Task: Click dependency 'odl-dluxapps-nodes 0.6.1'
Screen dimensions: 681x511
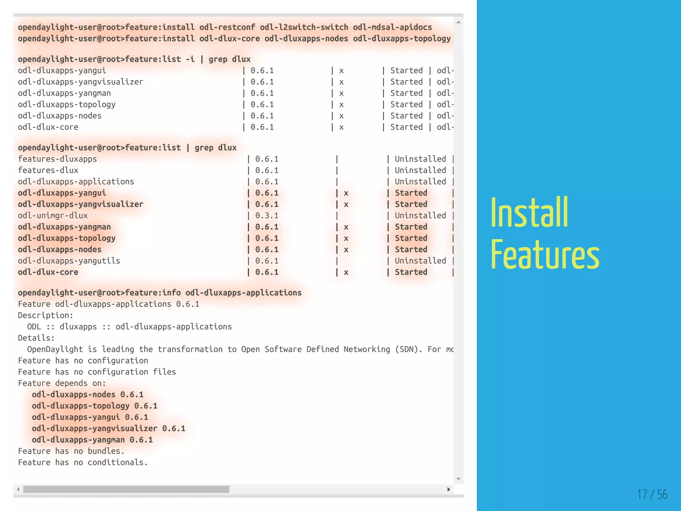Action: pyautogui.click(x=87, y=395)
